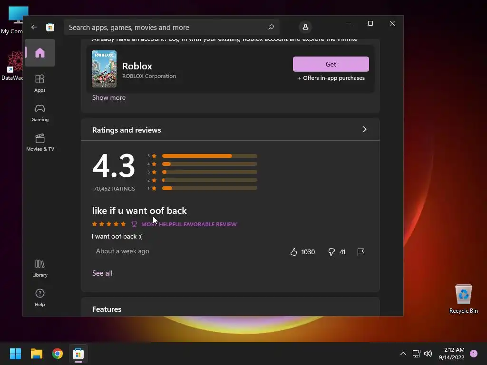Image resolution: width=487 pixels, height=365 pixels.
Task: Click the Ratings and reviews heading
Action: coord(127,130)
